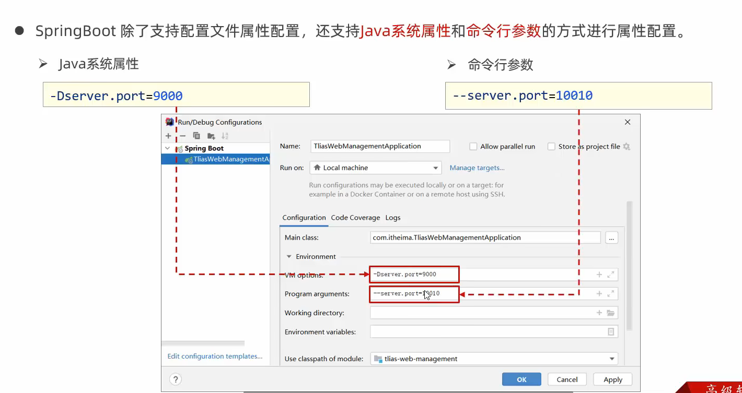Click the Remove Configuration minus icon
Screen dimensions: 742x393
pos(182,136)
